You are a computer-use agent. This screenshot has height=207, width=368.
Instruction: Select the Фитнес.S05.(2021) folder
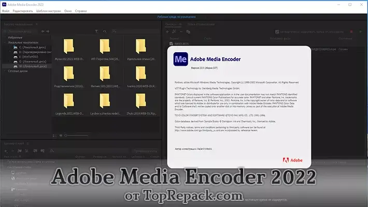105,77
